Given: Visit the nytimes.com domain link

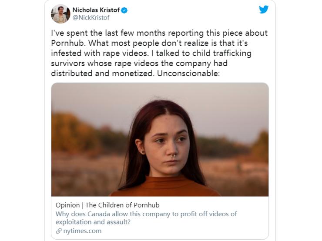Looking at the screenshot, I should pos(82,231).
